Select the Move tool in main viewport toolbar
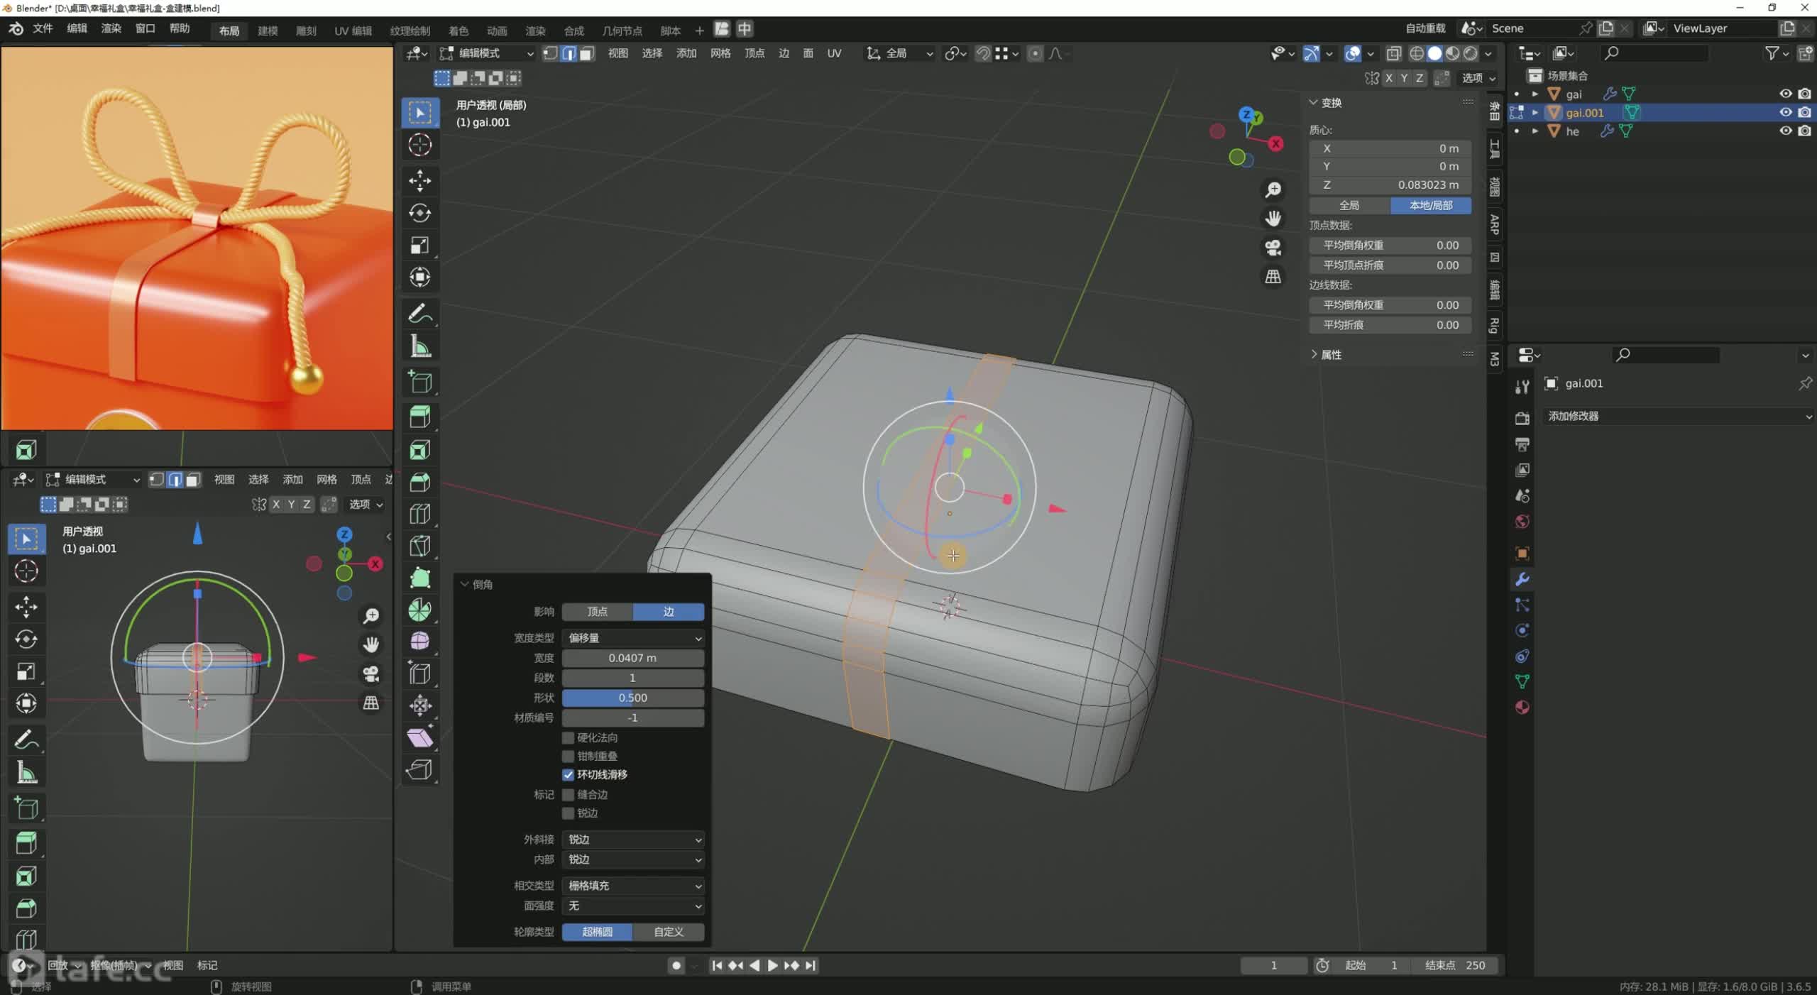The width and height of the screenshot is (1817, 995). click(419, 180)
